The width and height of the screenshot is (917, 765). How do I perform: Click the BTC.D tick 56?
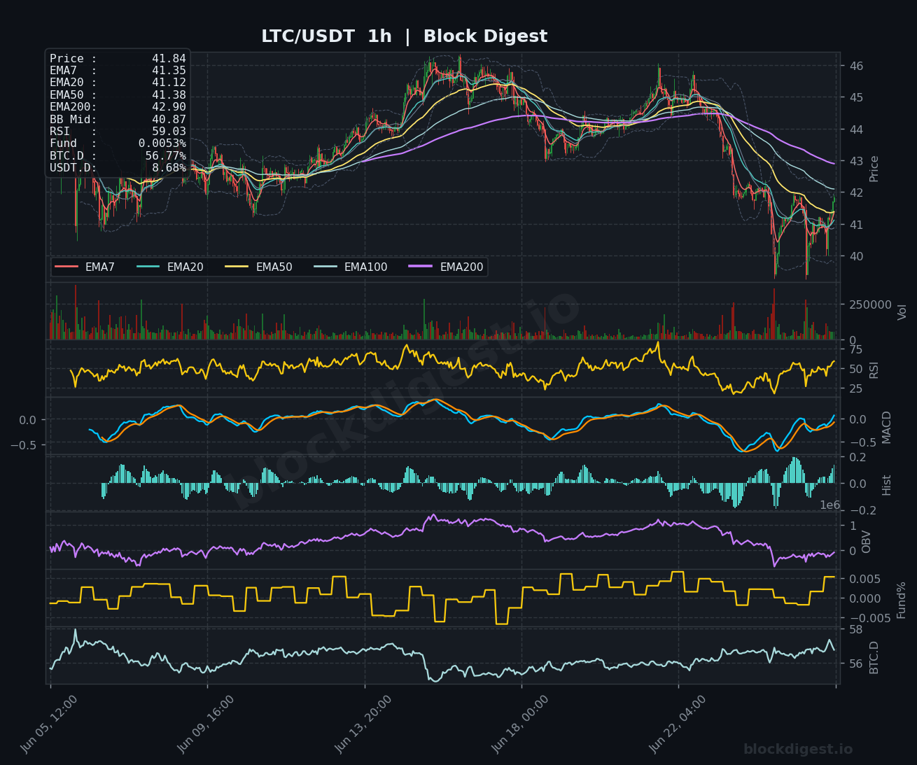pyautogui.click(x=856, y=664)
